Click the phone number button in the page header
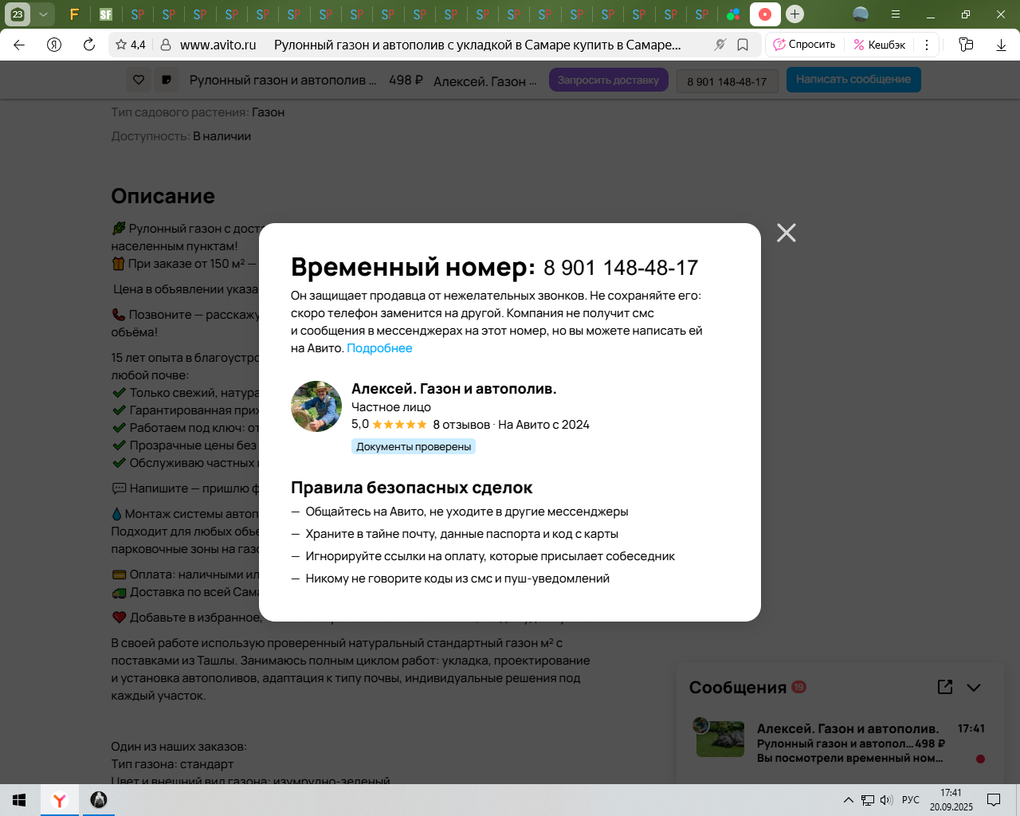Screen dimensions: 1020x816 tap(727, 81)
